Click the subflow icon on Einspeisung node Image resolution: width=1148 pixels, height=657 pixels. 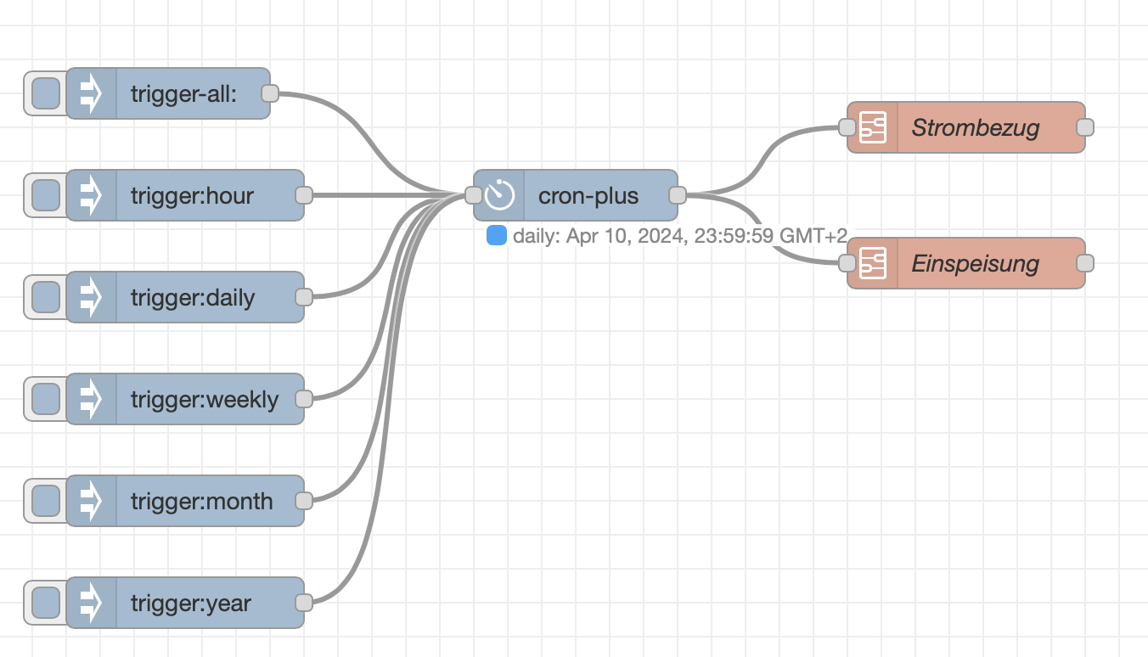coord(872,263)
